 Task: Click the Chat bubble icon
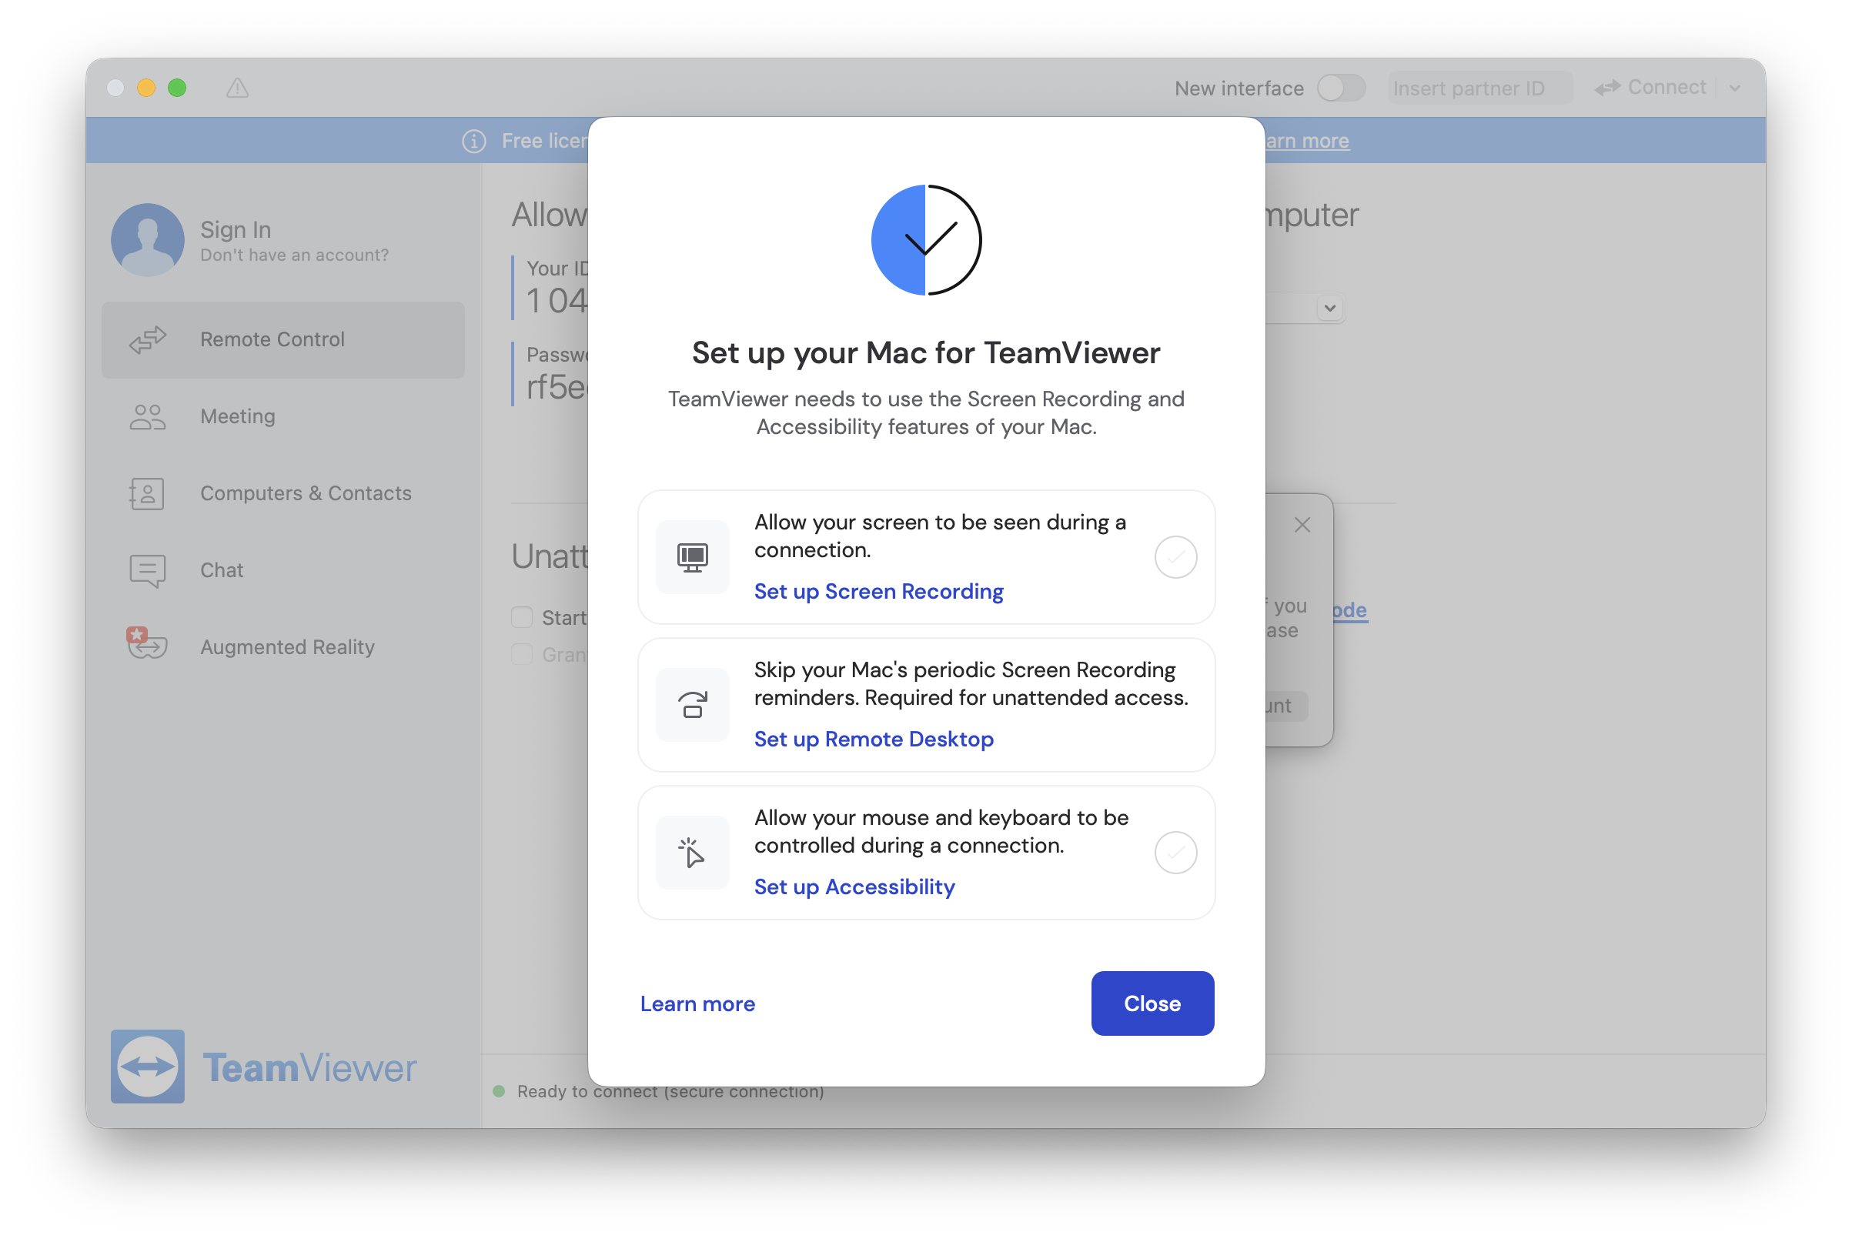(147, 570)
